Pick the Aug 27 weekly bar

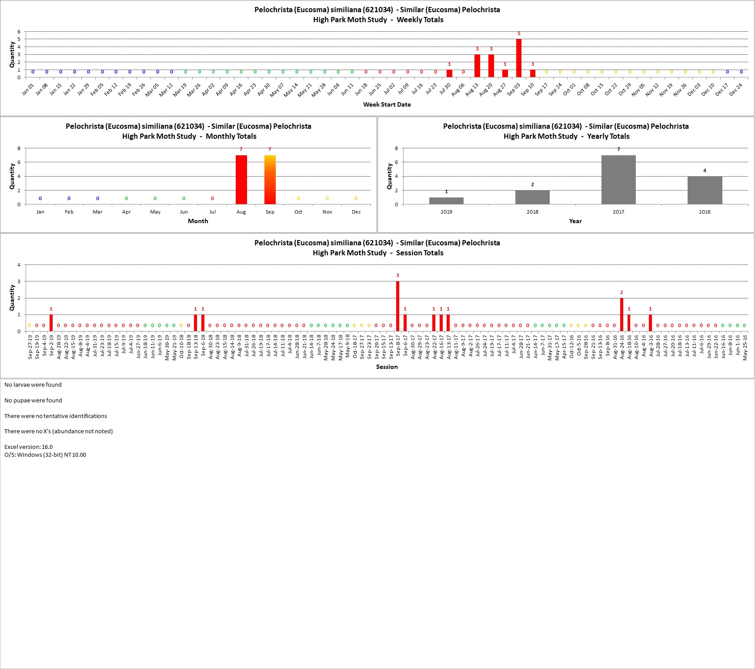click(x=505, y=74)
